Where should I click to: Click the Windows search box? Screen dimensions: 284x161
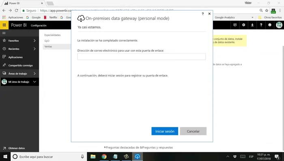[x=49, y=157]
